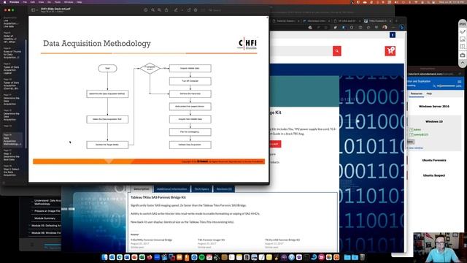The height and width of the screenshot is (263, 467).
Task: Select Rules of Thumb sidebar page entry
Action: click(x=12, y=53)
